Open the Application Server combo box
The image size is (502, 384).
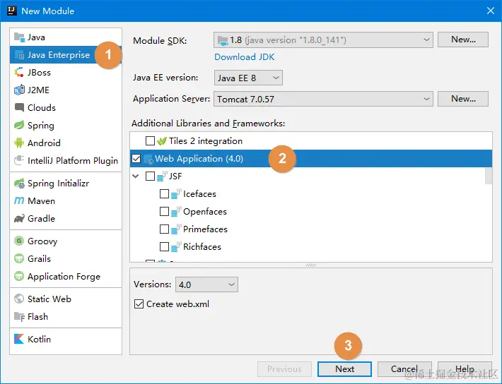[x=323, y=99]
